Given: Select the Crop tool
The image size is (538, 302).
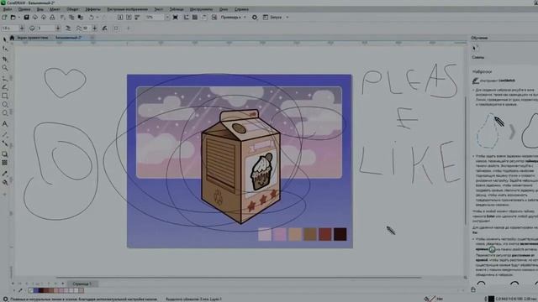Looking at the screenshot, I should 4,59.
